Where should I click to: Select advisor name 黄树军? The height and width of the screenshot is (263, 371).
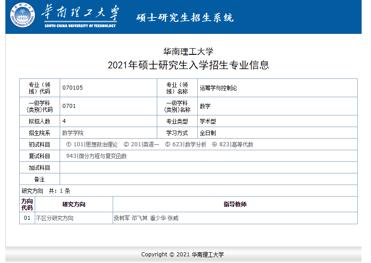[122, 218]
